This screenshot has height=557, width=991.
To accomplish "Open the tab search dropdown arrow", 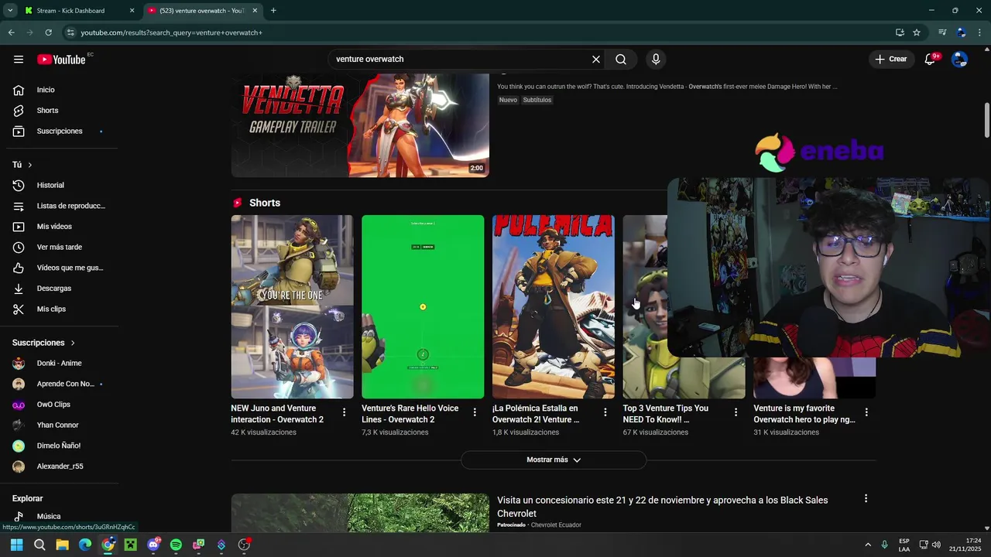I will coord(10,11).
